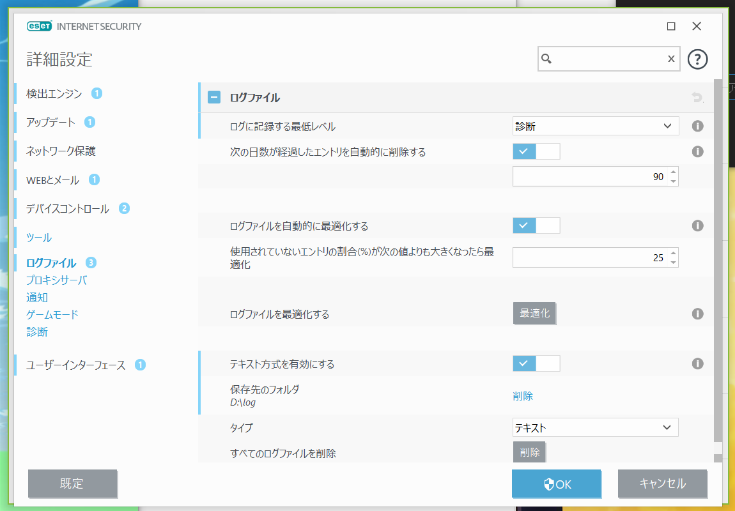
Task: Increase the 90 days value
Action: pos(673,172)
